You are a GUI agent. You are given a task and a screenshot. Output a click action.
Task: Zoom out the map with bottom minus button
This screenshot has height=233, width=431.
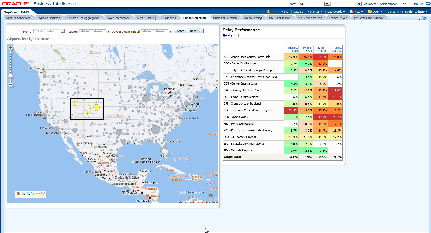[x=11, y=85]
